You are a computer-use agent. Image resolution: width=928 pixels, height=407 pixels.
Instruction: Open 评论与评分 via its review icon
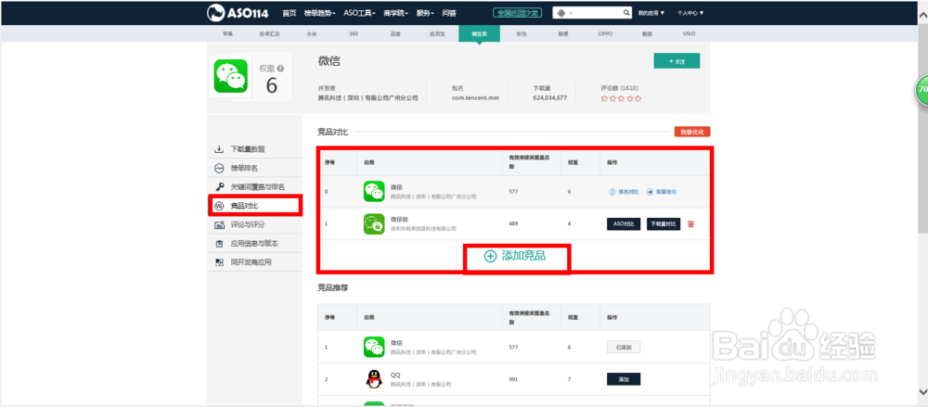(218, 224)
